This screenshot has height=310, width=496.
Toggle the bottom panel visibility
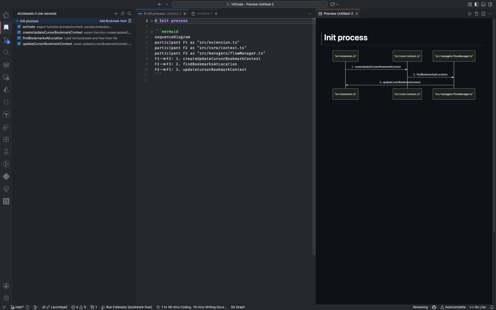coord(483,4)
